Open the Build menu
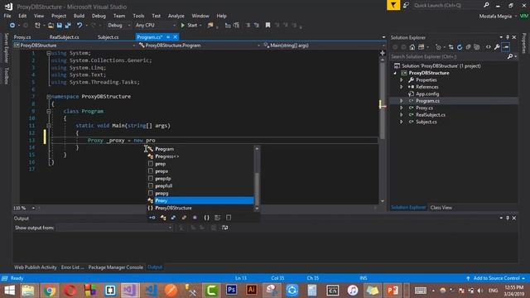The height and width of the screenshot is (298, 530). tap(79, 16)
